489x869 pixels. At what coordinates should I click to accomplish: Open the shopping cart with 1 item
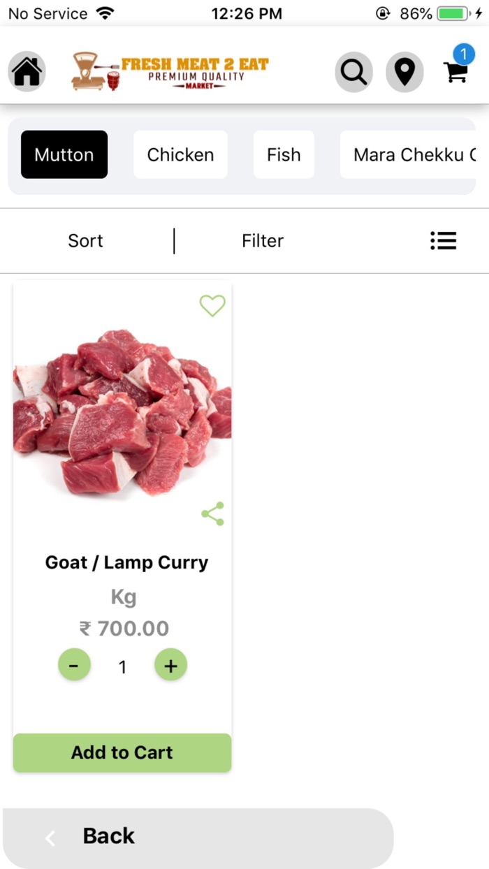point(456,72)
